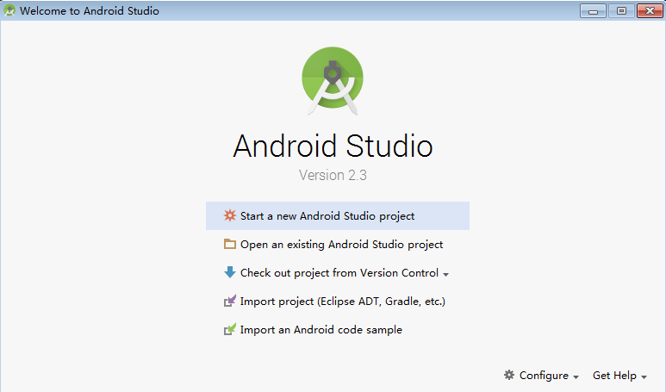Screen dimensions: 666x392
Task: Click the Welcome to Android Studio title
Action: click(90, 11)
